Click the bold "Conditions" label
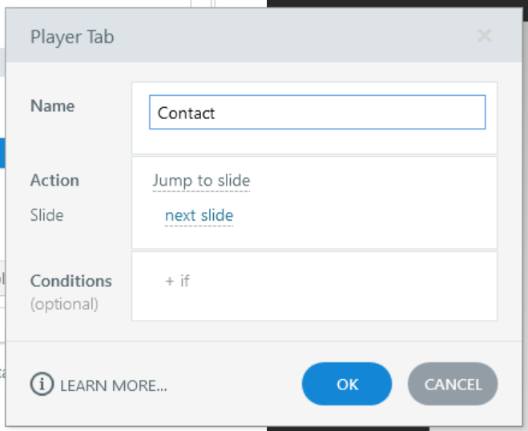Viewport: 528px width, 431px height. (x=71, y=281)
